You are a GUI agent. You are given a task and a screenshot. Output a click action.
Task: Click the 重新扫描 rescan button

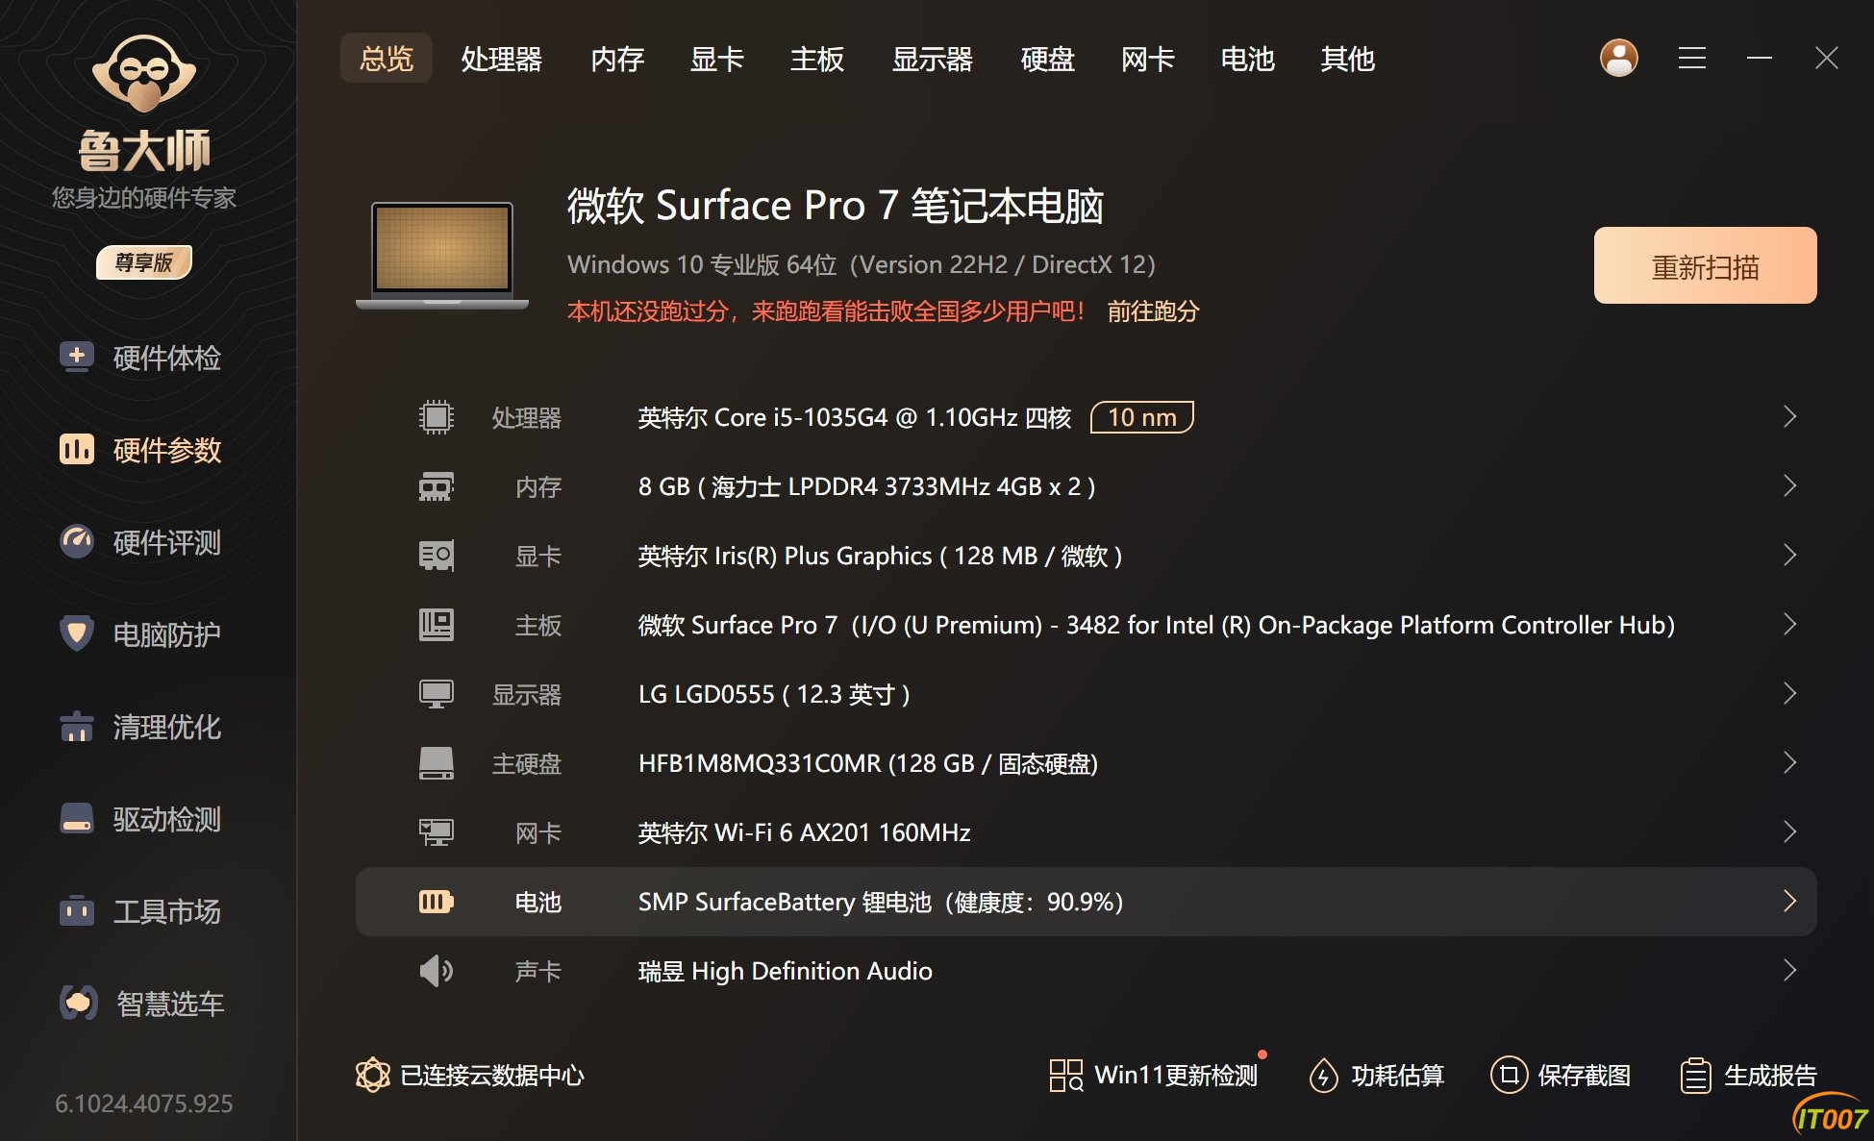(1705, 265)
